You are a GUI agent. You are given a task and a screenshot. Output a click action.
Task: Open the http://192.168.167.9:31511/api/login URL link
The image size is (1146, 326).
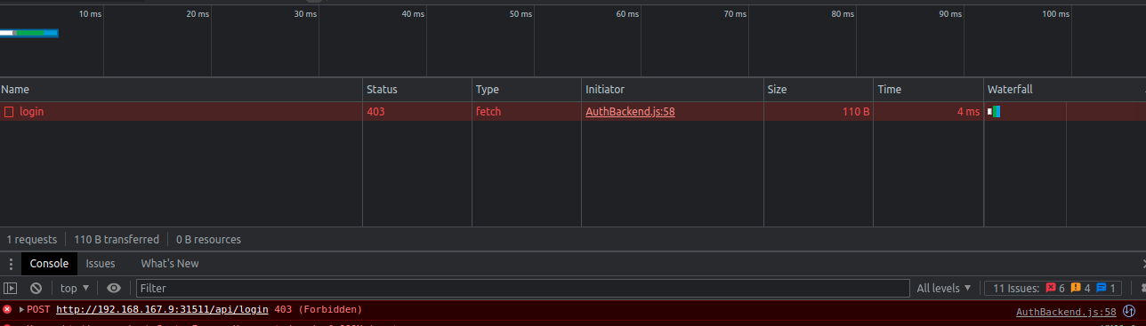(x=162, y=310)
